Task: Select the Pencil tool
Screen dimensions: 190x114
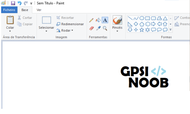Action: point(91,20)
